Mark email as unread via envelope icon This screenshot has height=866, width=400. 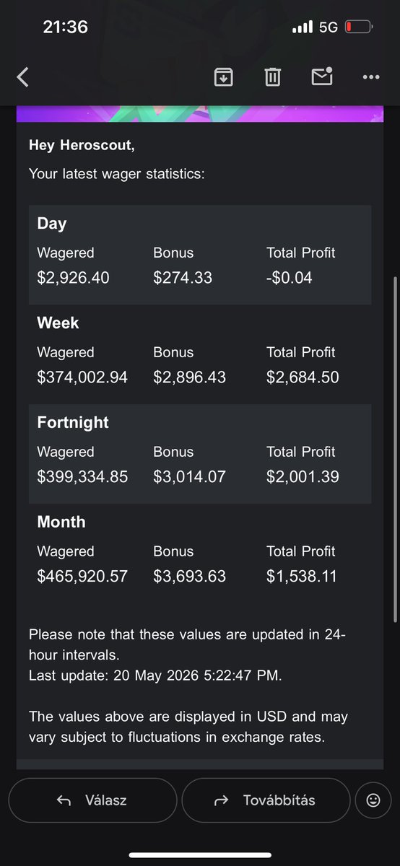click(x=321, y=76)
